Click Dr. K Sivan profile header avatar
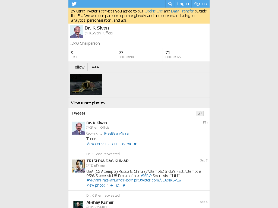Image resolution: width=278 pixels, height=208 pixels. pos(77,32)
